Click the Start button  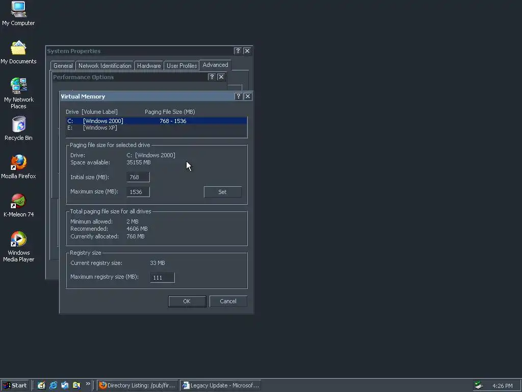click(x=15, y=385)
